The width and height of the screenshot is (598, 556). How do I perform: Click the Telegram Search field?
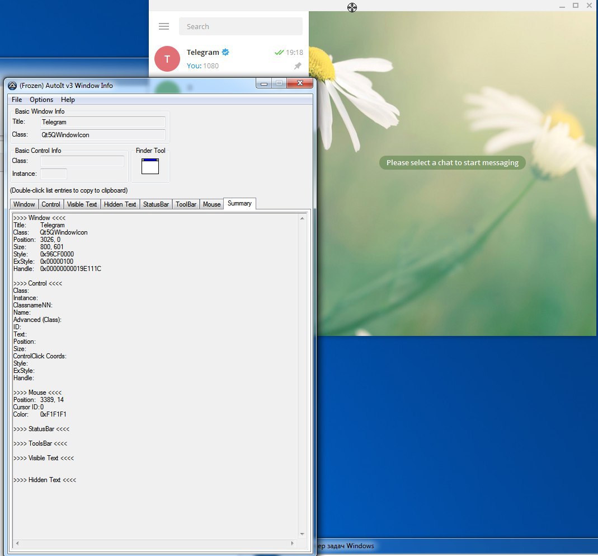coord(241,26)
